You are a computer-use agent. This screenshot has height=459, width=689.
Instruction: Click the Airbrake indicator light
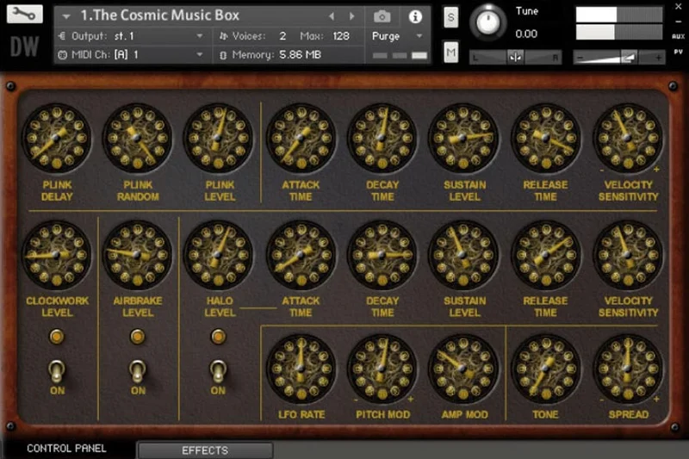138,337
